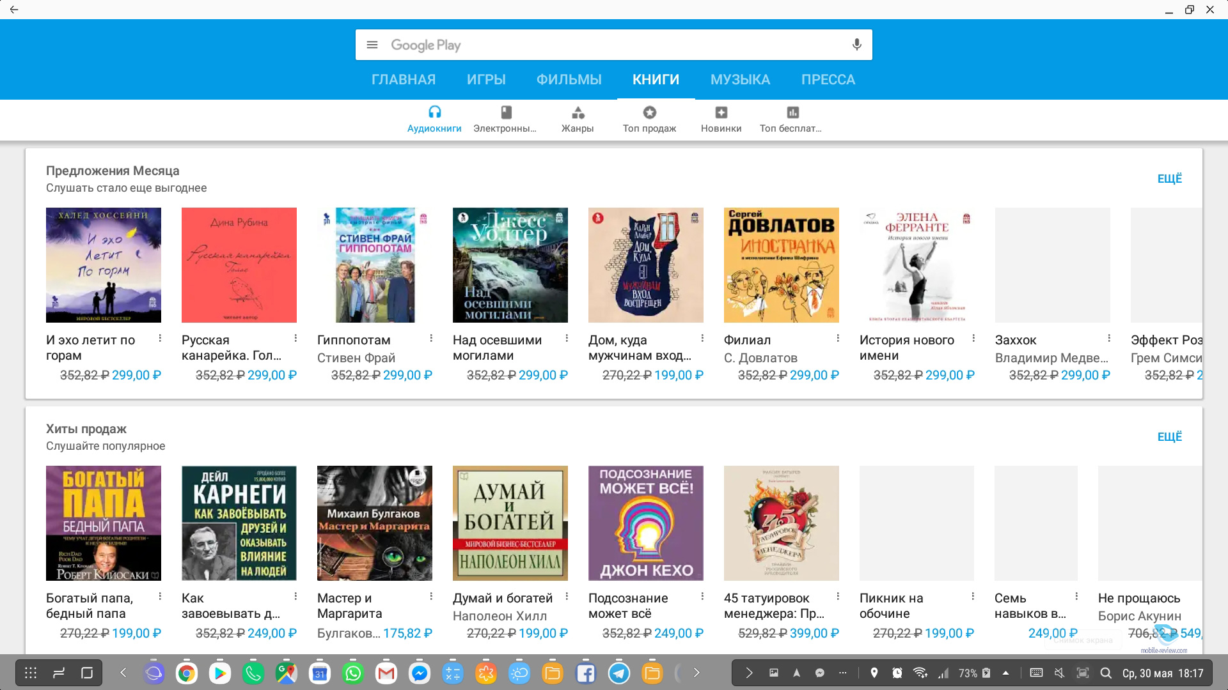Open Гиппопотам book cover

[x=375, y=265]
